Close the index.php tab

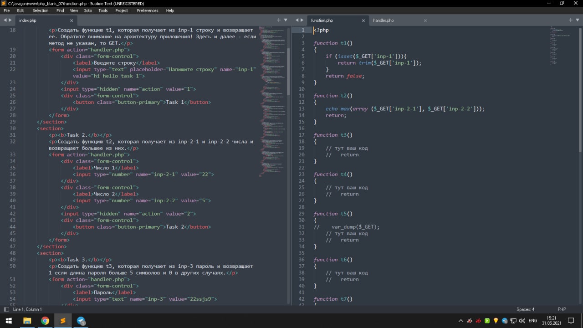[x=72, y=20]
